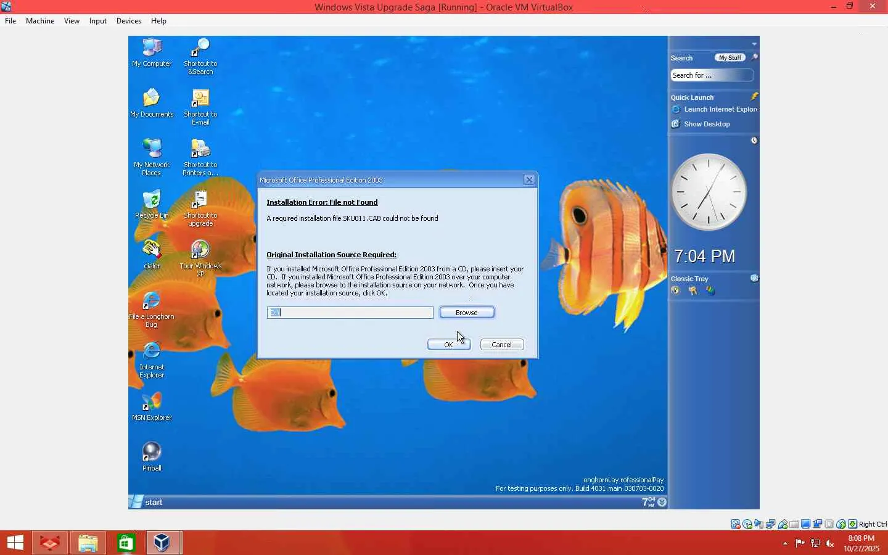The width and height of the screenshot is (888, 555).
Task: Click the VirtualBox shared folders status icon
Action: [x=794, y=524]
